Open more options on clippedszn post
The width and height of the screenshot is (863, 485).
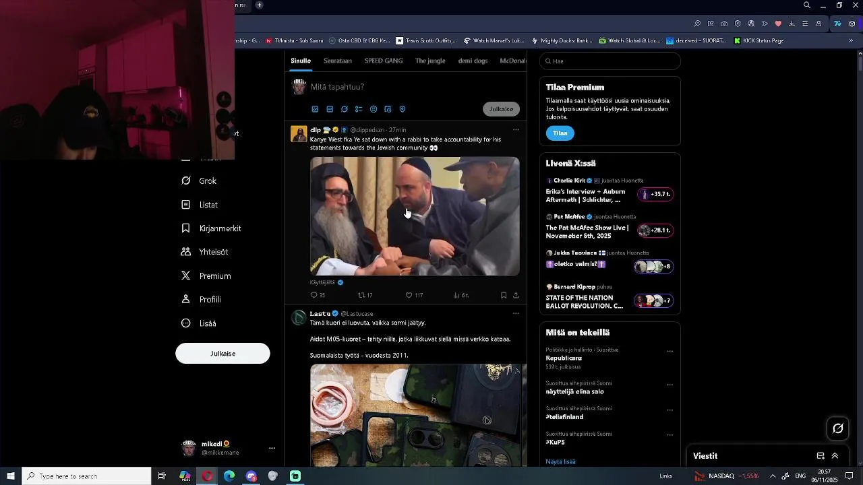tap(516, 129)
